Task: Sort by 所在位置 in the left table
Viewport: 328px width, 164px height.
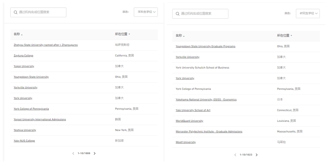Action: (x=122, y=34)
